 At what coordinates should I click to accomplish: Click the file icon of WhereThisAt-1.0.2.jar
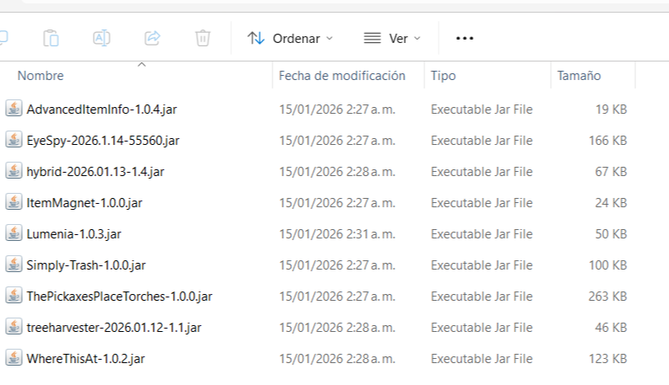pyautogui.click(x=13, y=358)
